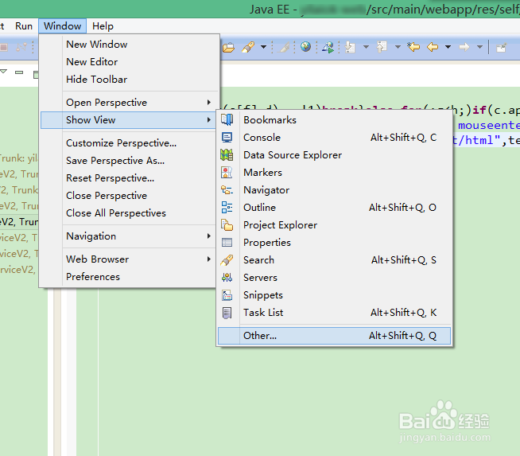Open Preferences from Window menu
The height and width of the screenshot is (456, 520).
tap(130, 277)
